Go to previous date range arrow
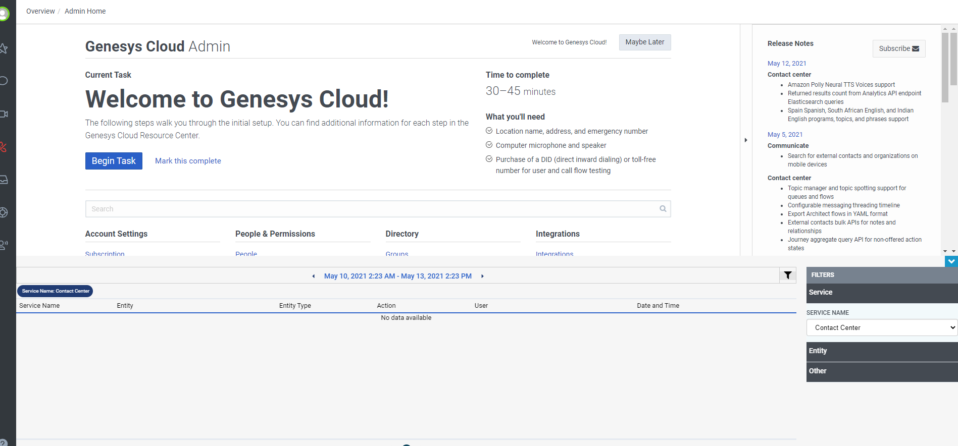 (x=314, y=276)
